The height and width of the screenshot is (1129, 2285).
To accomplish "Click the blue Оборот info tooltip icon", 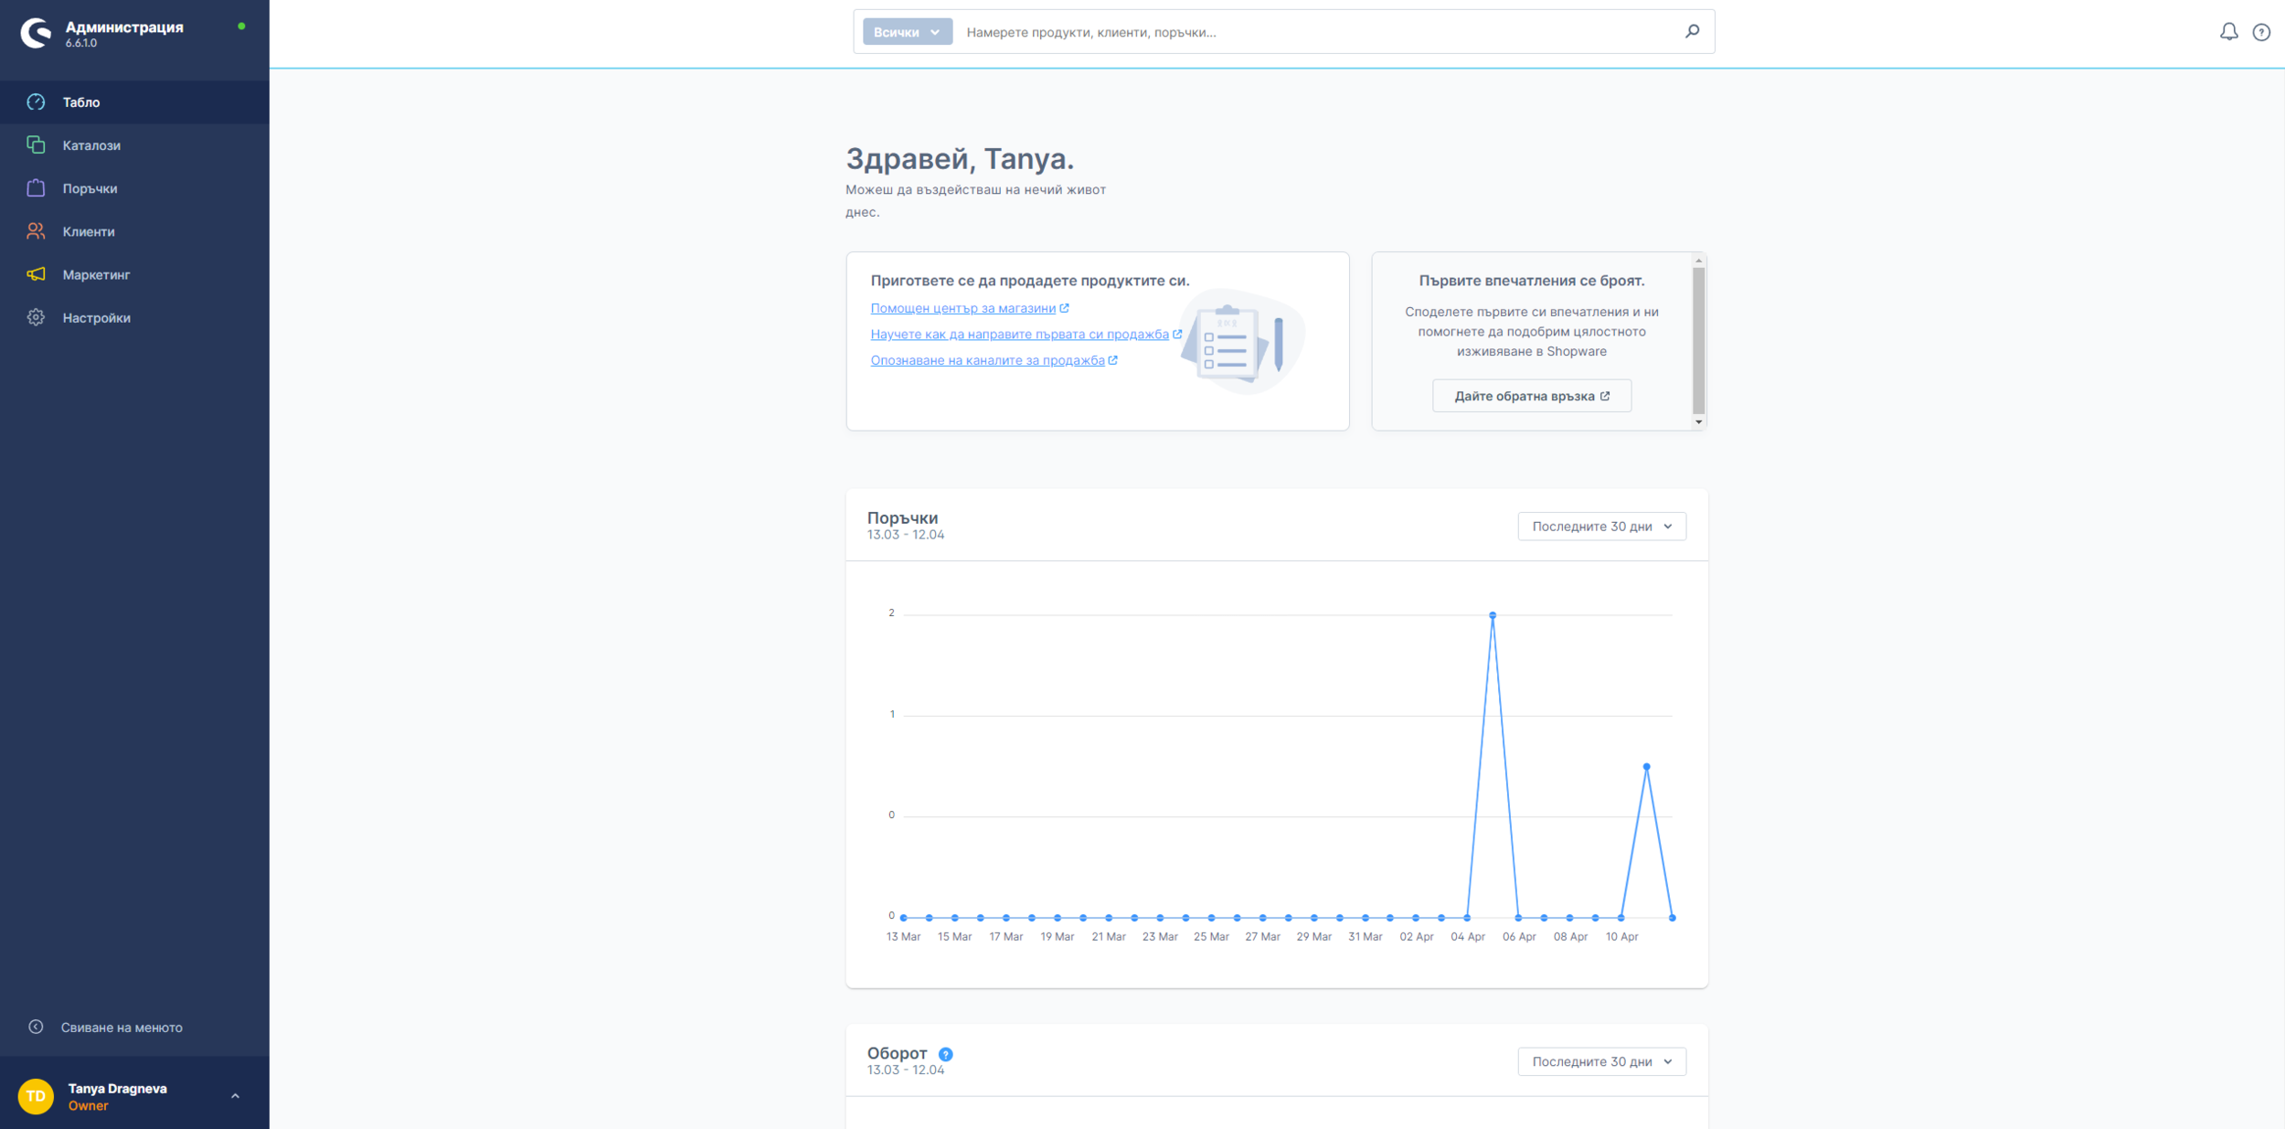I will coord(946,1054).
